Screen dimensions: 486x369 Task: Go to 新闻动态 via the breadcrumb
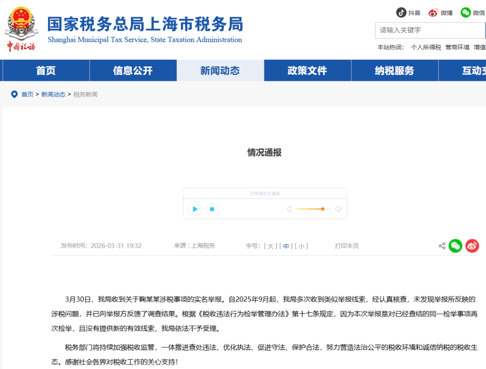pos(53,94)
